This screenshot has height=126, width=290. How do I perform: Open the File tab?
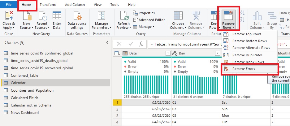tap(9, 5)
